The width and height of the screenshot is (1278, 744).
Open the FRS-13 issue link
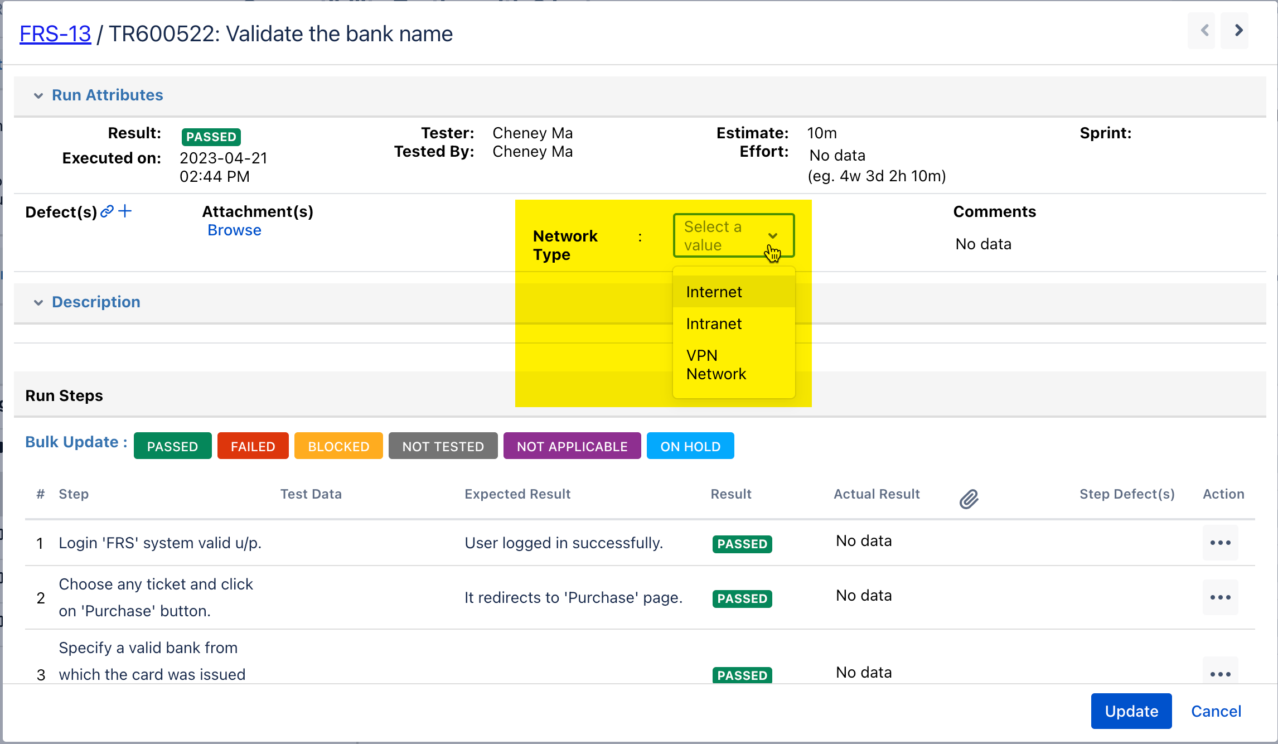point(55,34)
